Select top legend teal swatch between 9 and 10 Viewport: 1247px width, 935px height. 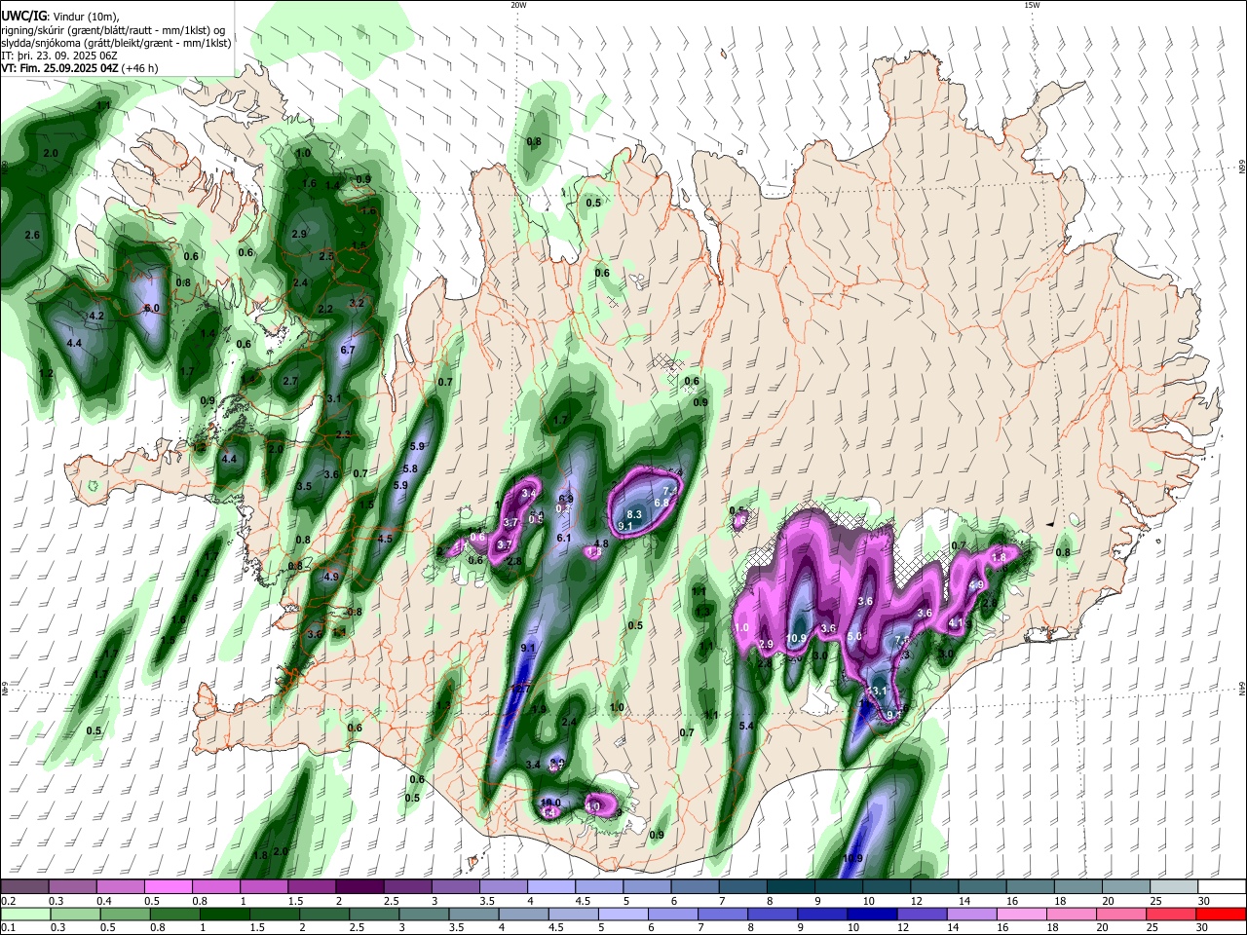(837, 887)
